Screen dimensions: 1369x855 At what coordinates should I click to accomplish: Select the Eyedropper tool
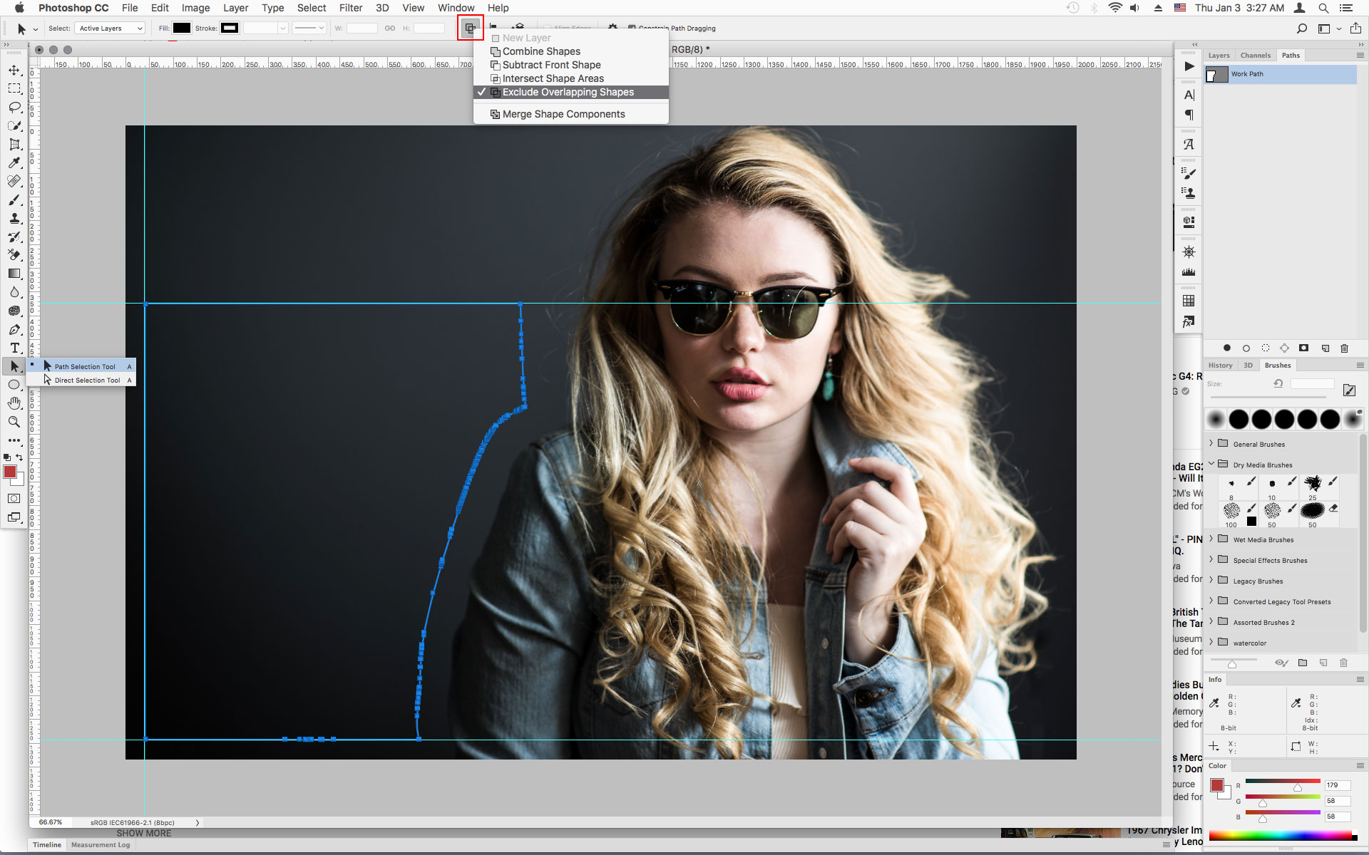[14, 160]
